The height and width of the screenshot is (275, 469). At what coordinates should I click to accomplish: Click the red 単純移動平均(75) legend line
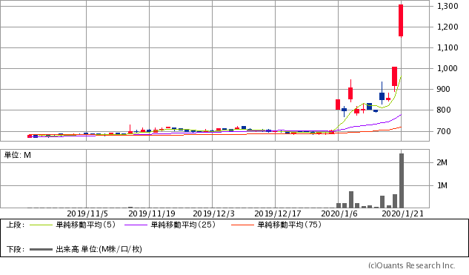pos(242,225)
